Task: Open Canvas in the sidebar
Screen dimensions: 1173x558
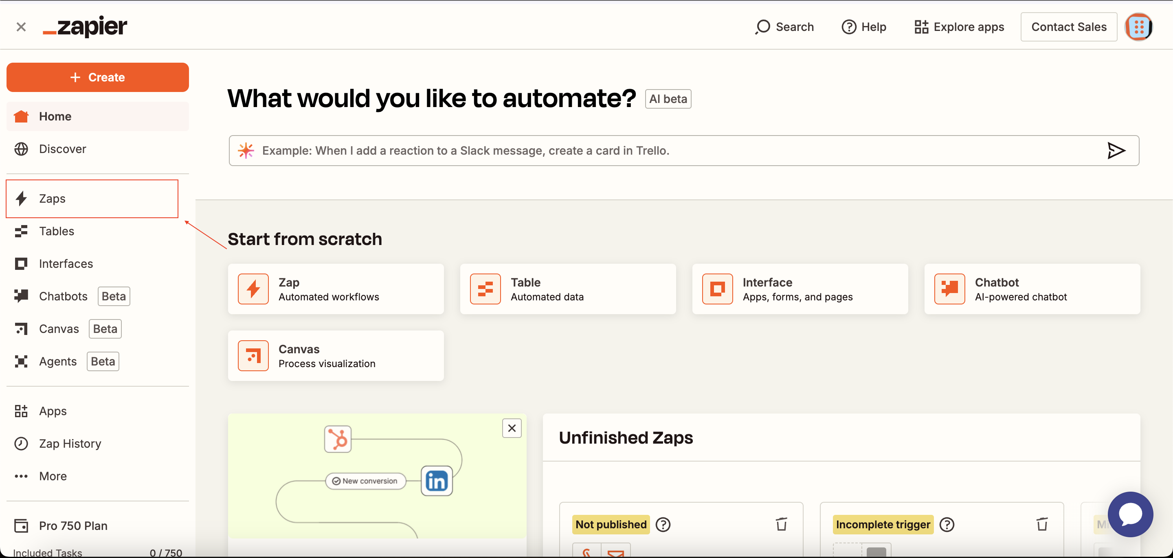Action: click(x=97, y=329)
